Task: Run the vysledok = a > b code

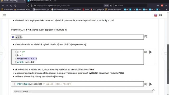Action: coord(151,52)
